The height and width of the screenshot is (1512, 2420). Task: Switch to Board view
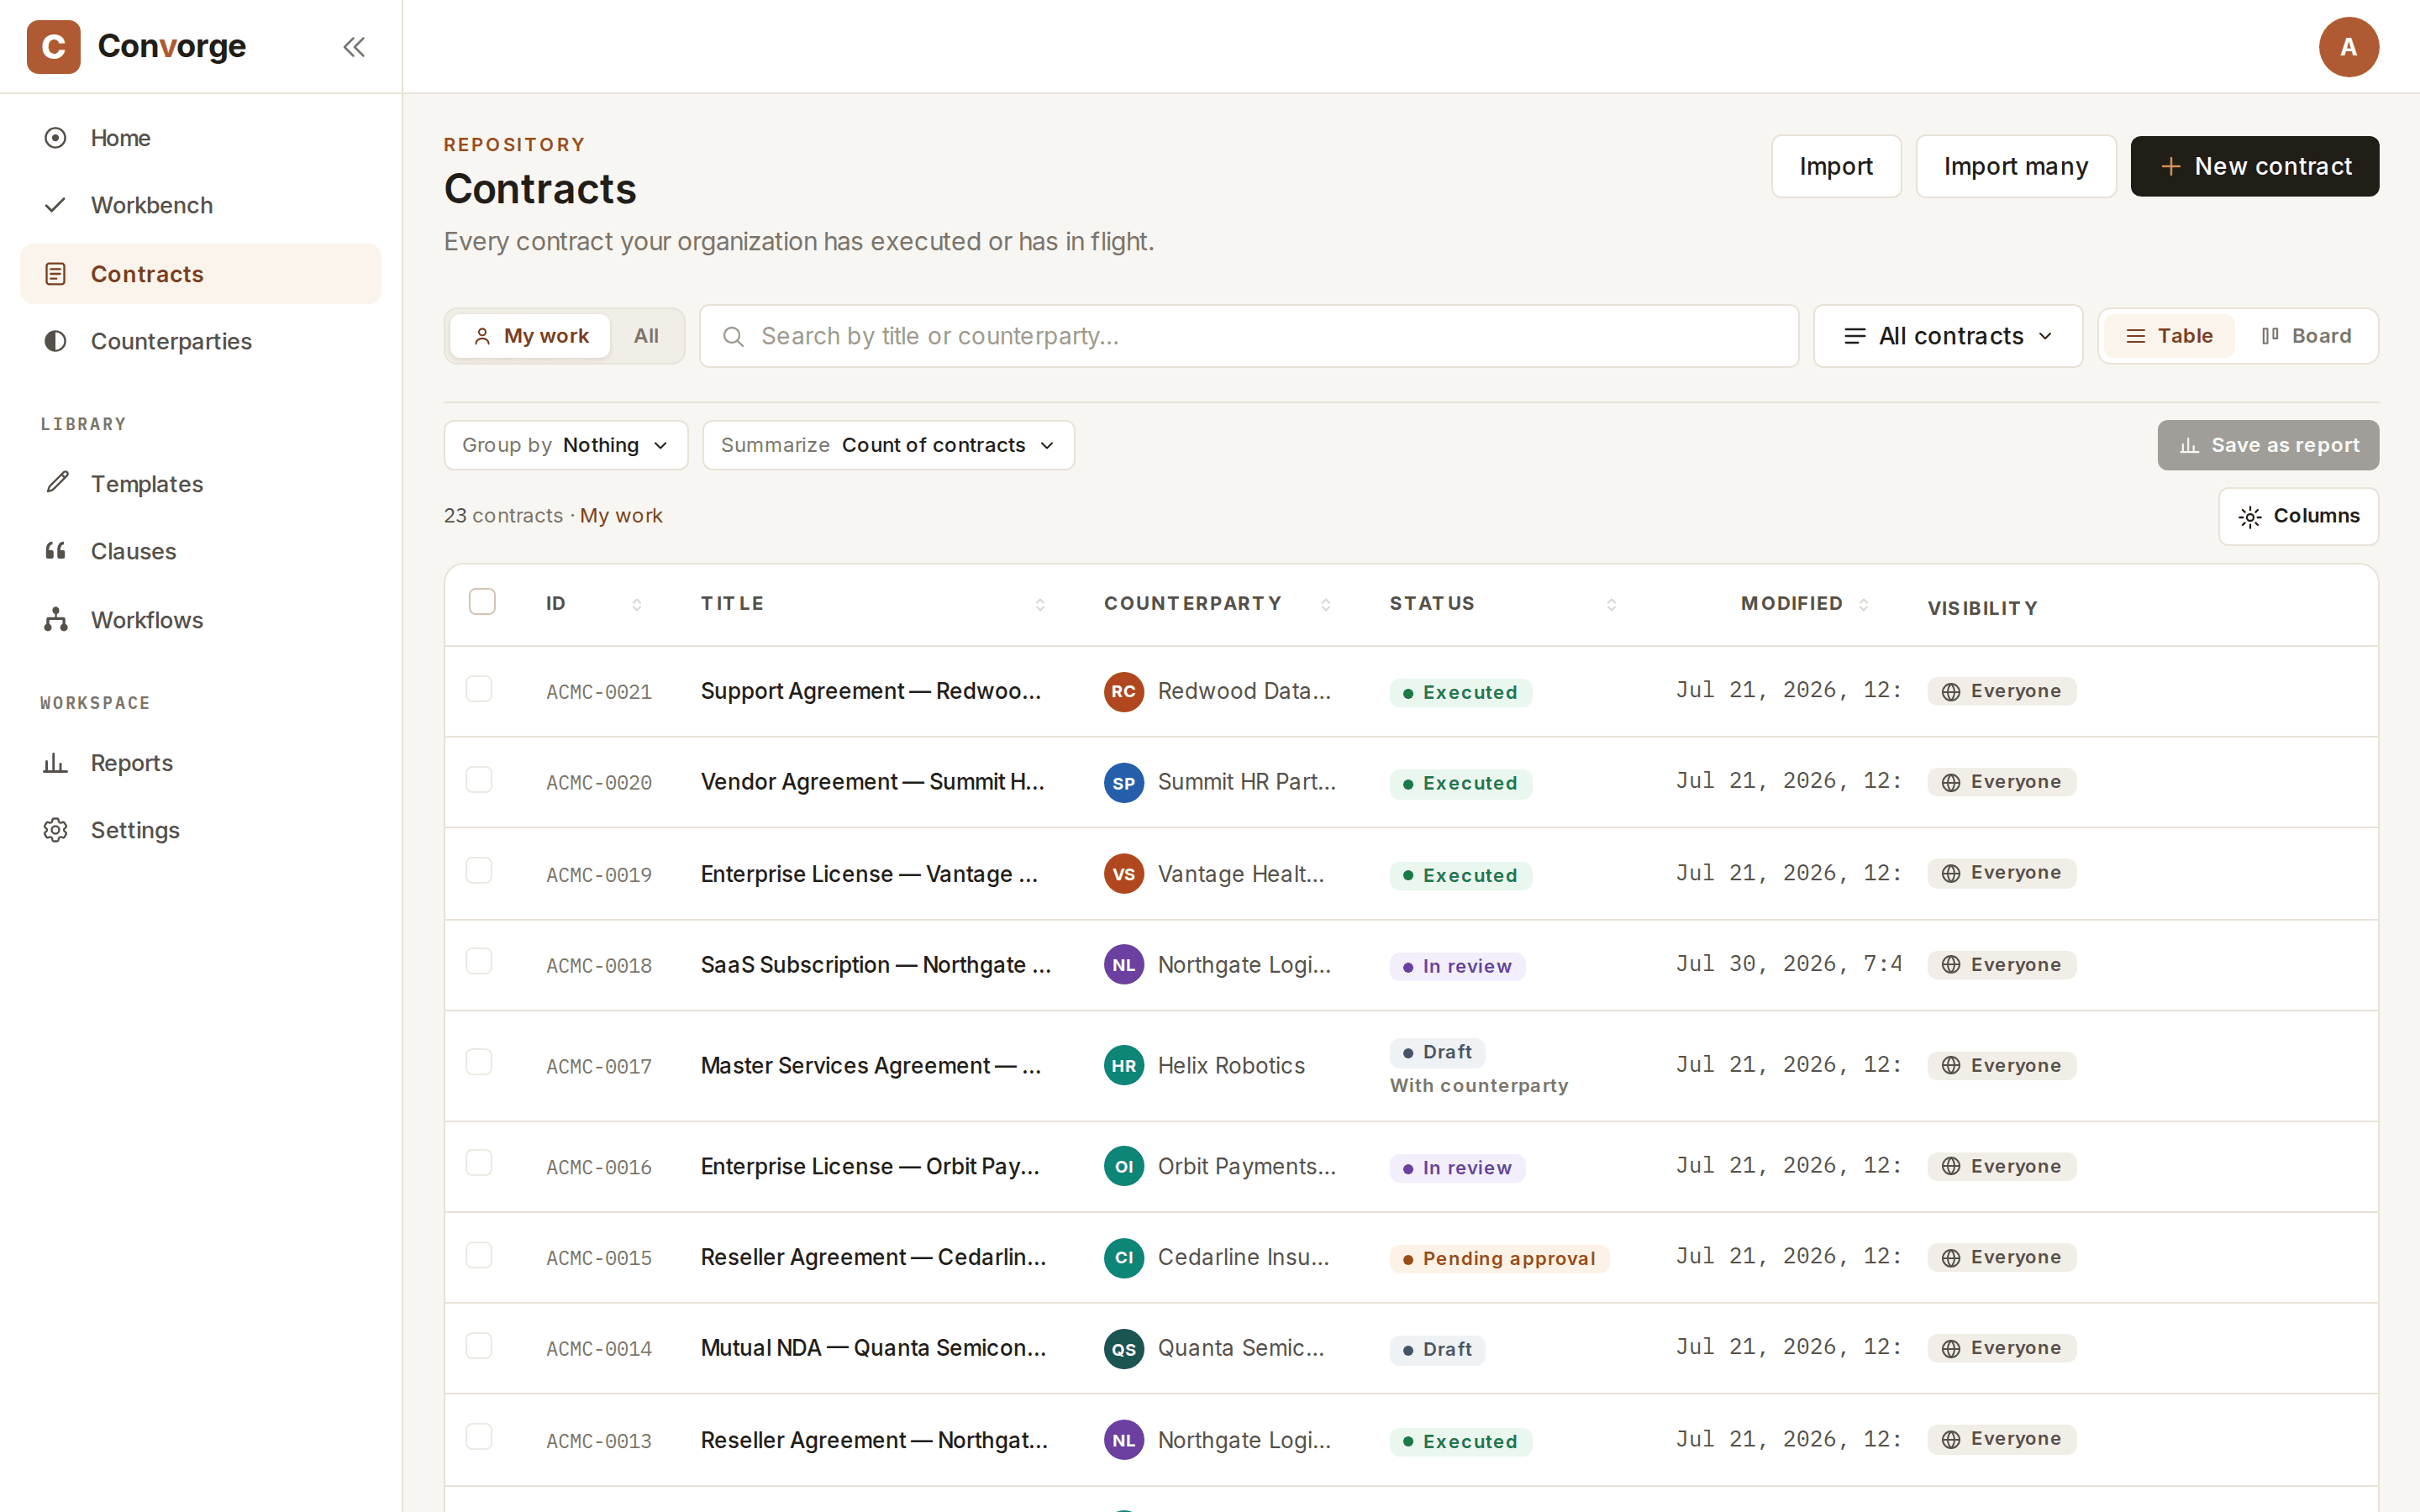(x=2306, y=336)
